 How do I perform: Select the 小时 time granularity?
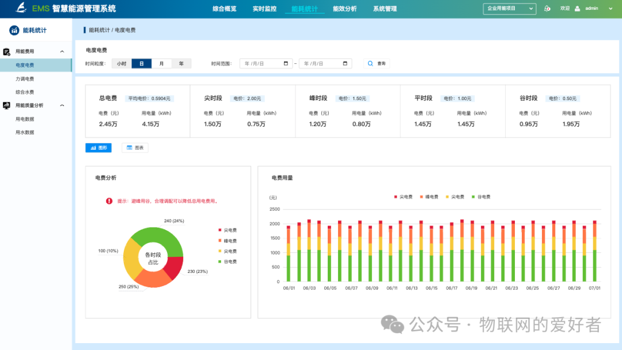point(122,63)
